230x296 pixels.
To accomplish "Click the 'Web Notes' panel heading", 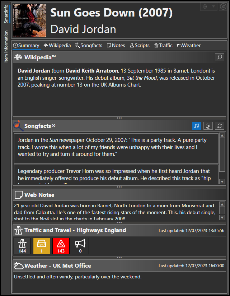I will click(x=39, y=195).
